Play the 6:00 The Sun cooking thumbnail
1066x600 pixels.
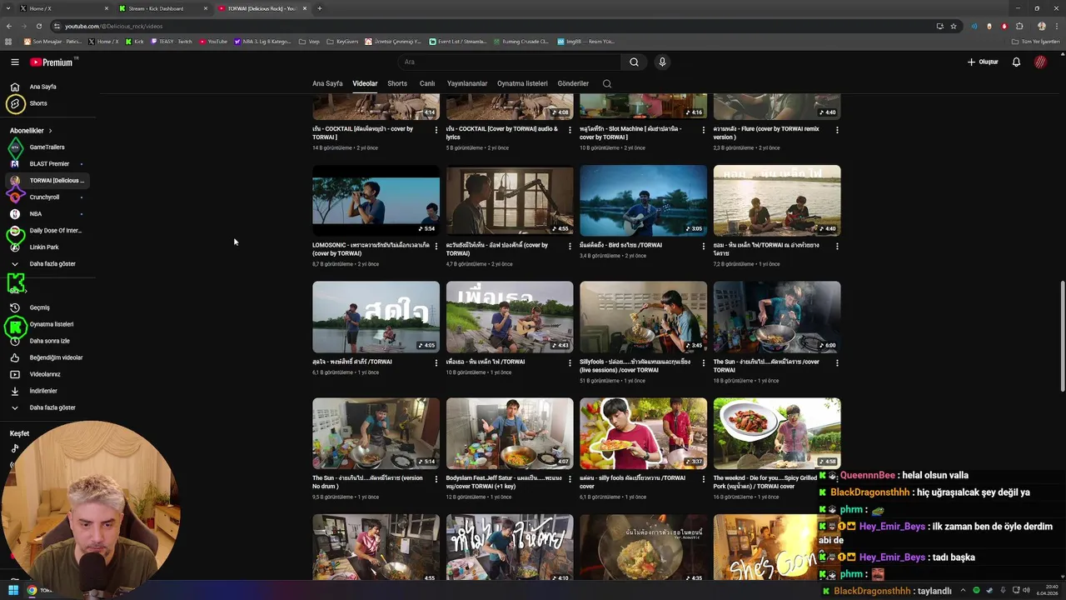(777, 317)
